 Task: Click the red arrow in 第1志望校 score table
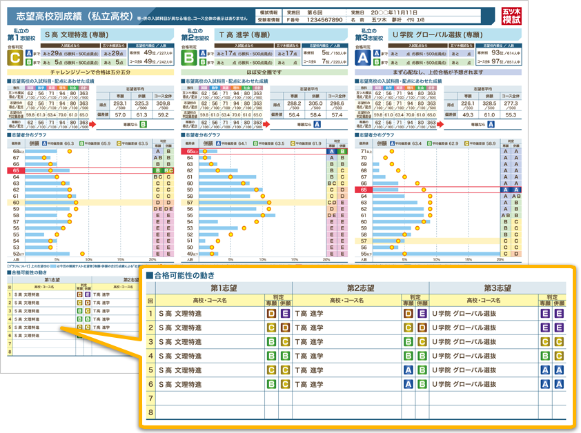coord(92,125)
